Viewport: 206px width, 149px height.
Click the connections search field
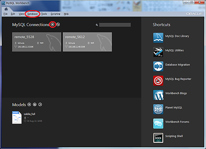(115, 25)
